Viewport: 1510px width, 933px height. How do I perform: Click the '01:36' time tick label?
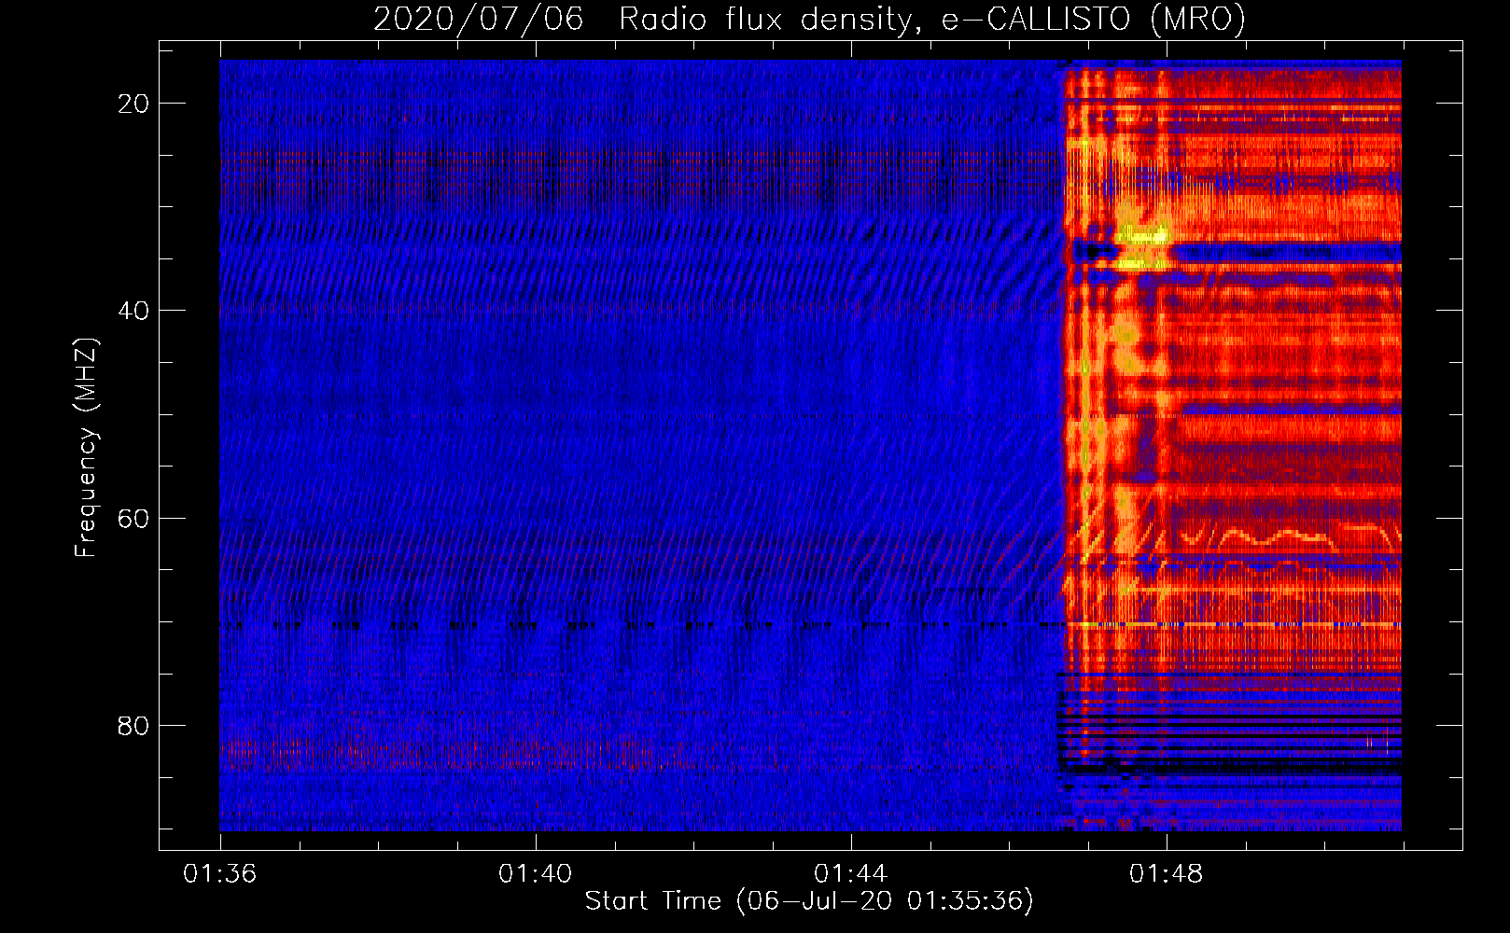click(220, 874)
